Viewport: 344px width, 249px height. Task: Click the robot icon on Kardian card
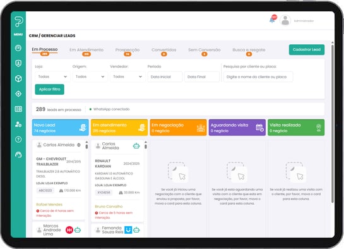tap(136, 146)
